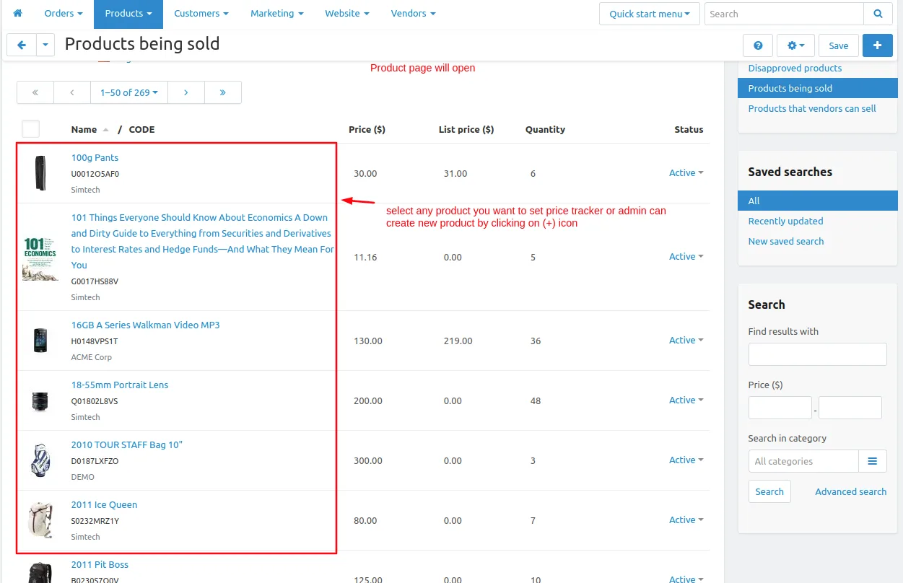Open the 100g Pants product link

pos(95,157)
